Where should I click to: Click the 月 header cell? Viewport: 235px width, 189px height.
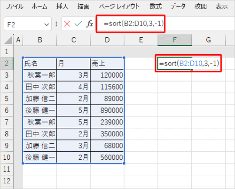coord(74,64)
